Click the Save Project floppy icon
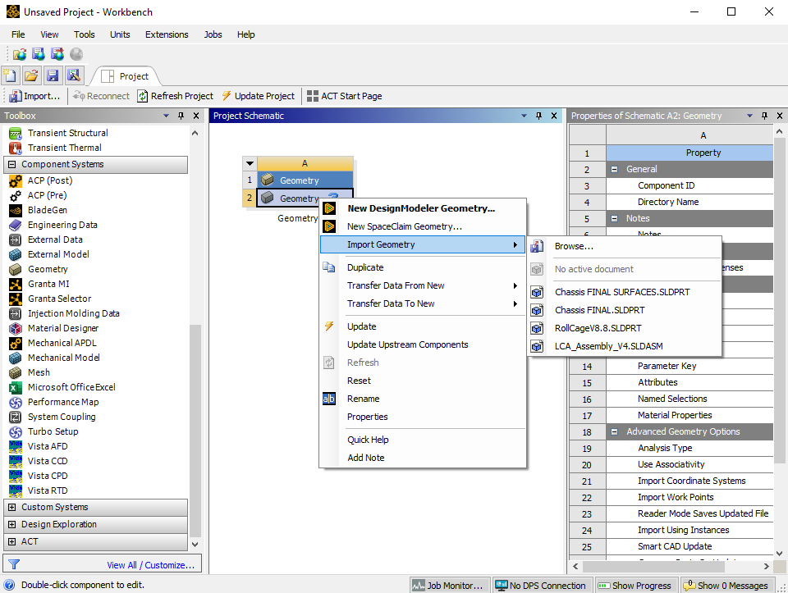Screen dimensions: 788x593 pos(53,75)
